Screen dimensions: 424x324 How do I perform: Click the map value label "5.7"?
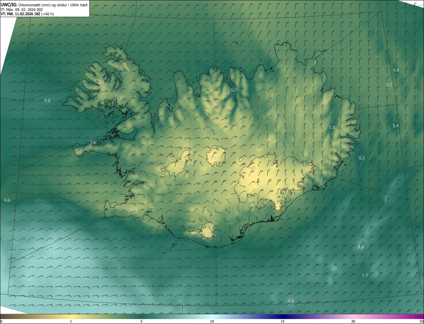click(234, 90)
